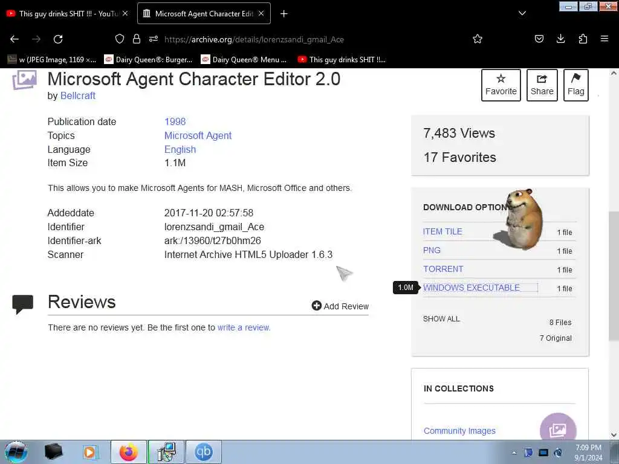Select the Microsoft Agent Character Editor tab

click(204, 13)
